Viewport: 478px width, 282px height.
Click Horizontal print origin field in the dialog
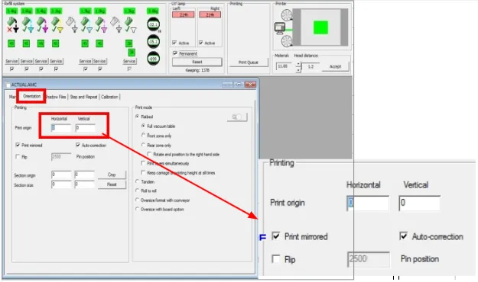coord(61,128)
